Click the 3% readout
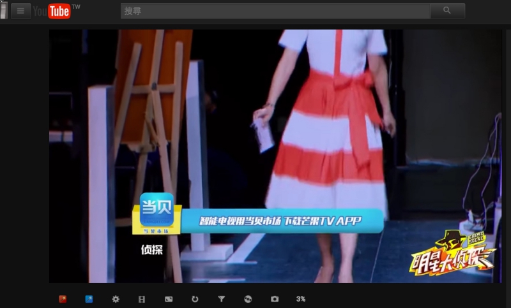This screenshot has width=511, height=308. point(301,299)
